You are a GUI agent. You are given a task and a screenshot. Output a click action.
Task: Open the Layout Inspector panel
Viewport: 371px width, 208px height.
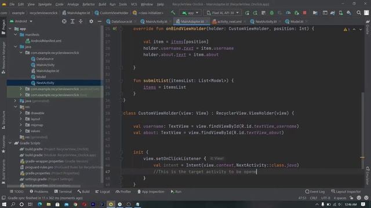[346, 192]
